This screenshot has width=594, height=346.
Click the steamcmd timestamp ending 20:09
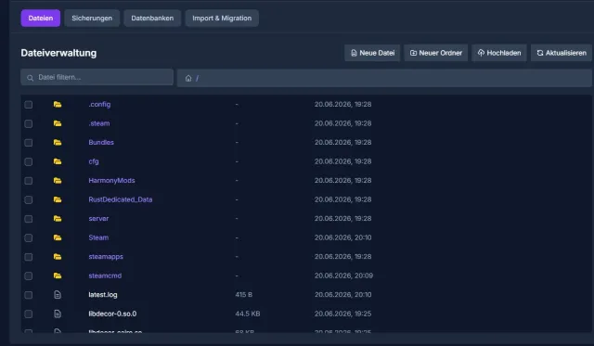pyautogui.click(x=343, y=276)
